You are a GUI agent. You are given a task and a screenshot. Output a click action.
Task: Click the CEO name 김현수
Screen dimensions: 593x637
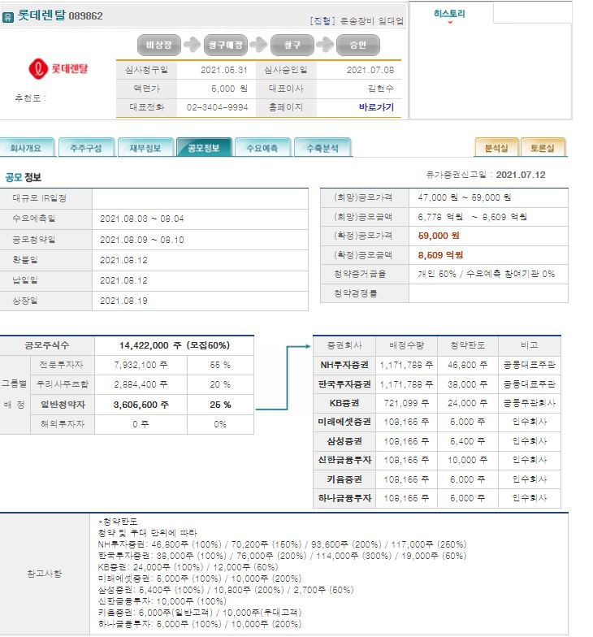coord(380,88)
